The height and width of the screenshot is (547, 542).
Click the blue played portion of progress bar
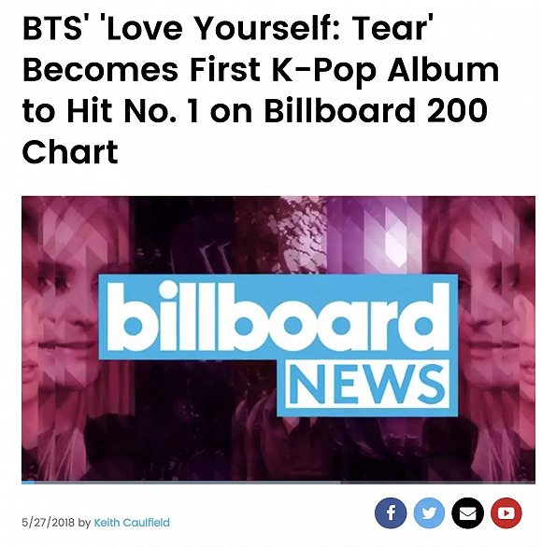28,483
